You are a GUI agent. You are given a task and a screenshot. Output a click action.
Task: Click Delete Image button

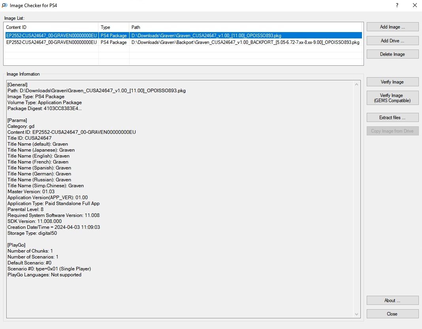pyautogui.click(x=392, y=54)
